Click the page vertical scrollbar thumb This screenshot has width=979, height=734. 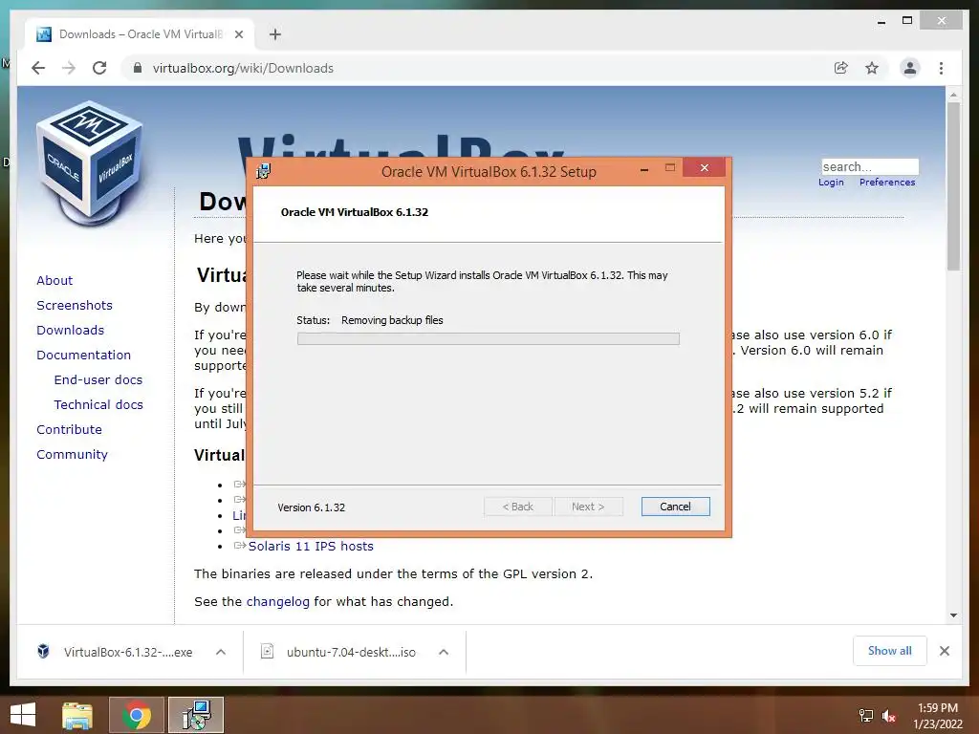point(953,186)
